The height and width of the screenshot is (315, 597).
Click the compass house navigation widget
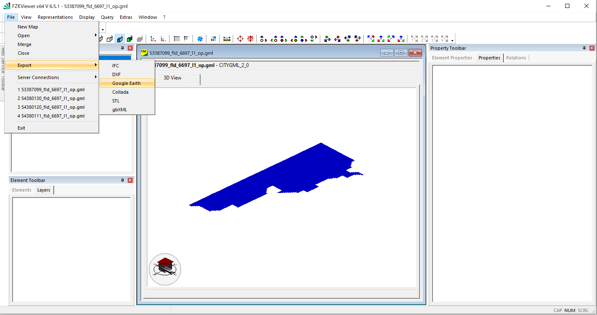pos(165,269)
